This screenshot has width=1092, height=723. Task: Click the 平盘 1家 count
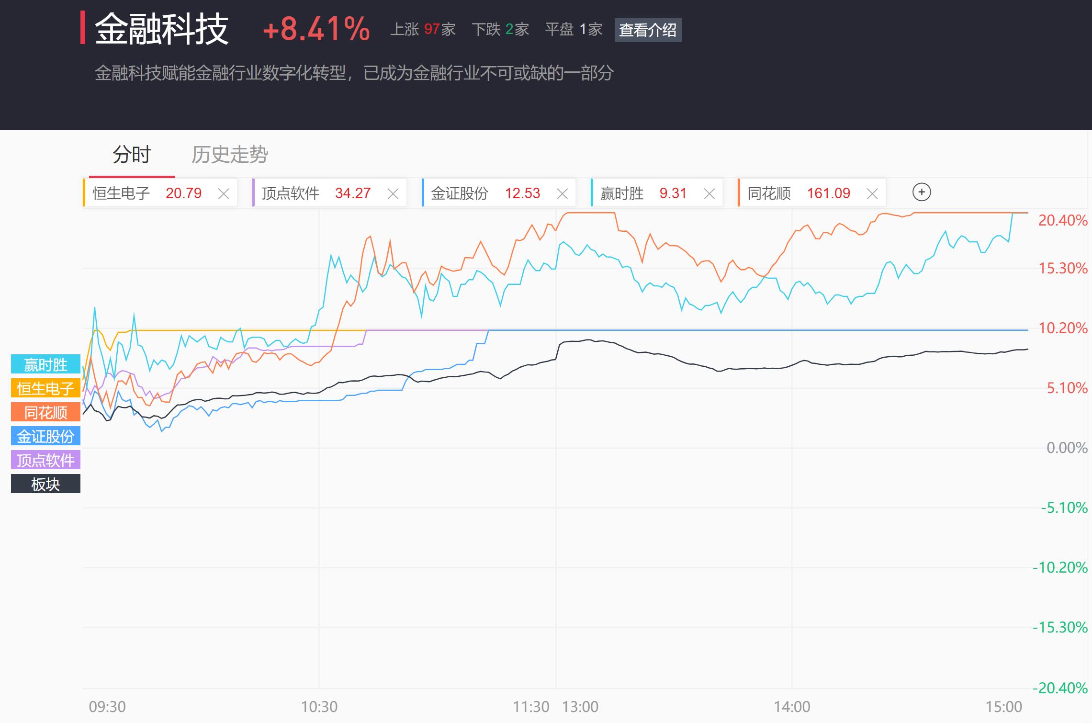pos(574,30)
